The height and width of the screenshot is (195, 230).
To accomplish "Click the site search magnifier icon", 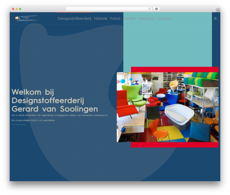I will tap(215, 18).
